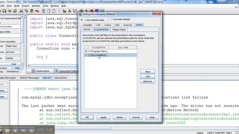Switch to the jGRASP Messages tab
This screenshot has height=134, width=239.
pos(30,78)
